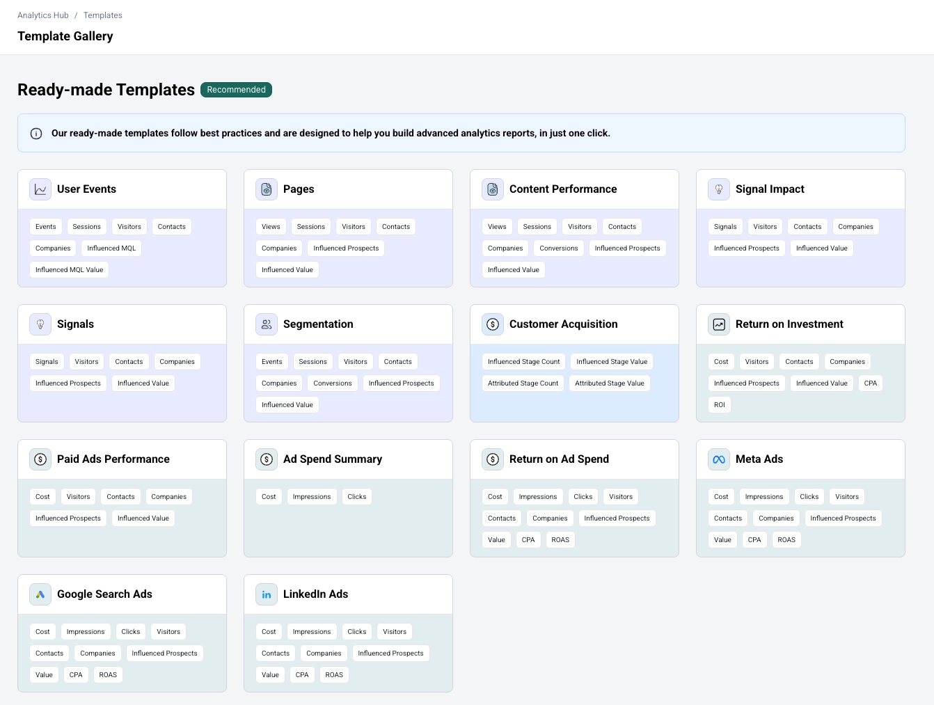This screenshot has width=934, height=705.
Task: Click the Templates breadcrumb
Action: [x=103, y=15]
